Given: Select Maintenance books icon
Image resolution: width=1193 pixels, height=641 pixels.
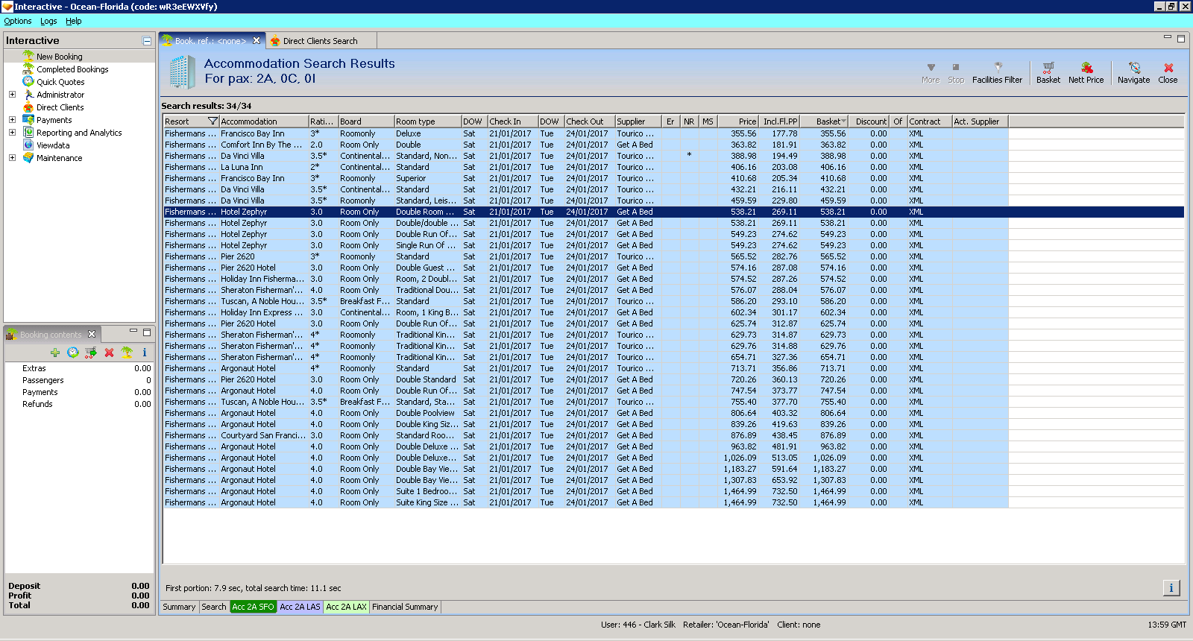Looking at the screenshot, I should 28,157.
